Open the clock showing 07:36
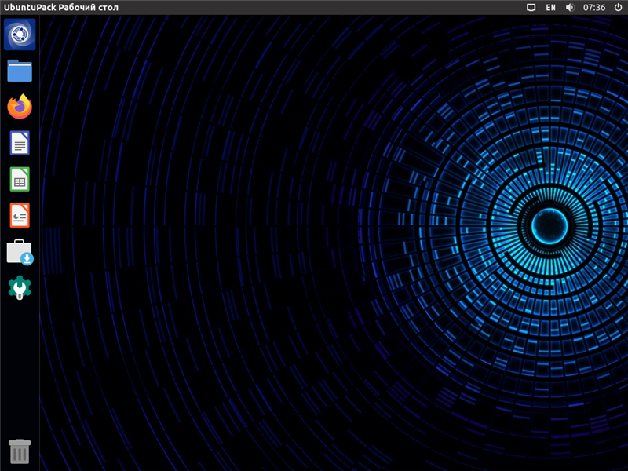The height and width of the screenshot is (471, 628). [594, 8]
